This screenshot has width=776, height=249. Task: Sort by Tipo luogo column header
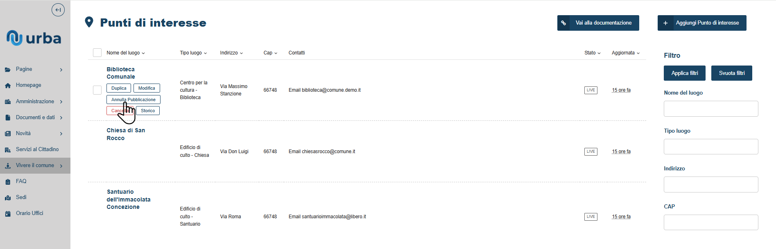[193, 53]
